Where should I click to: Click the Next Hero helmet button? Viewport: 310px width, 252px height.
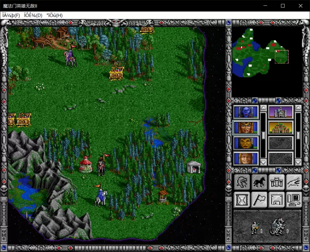[x=242, y=182]
